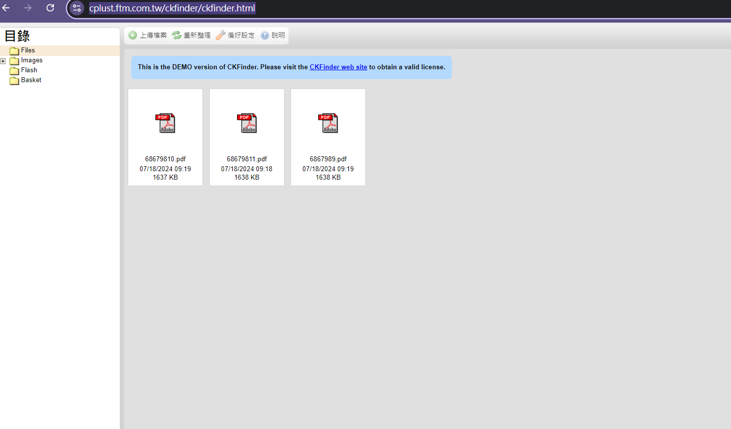This screenshot has height=429, width=731.
Task: Open preferences via the wrench icon
Action: pyautogui.click(x=221, y=35)
